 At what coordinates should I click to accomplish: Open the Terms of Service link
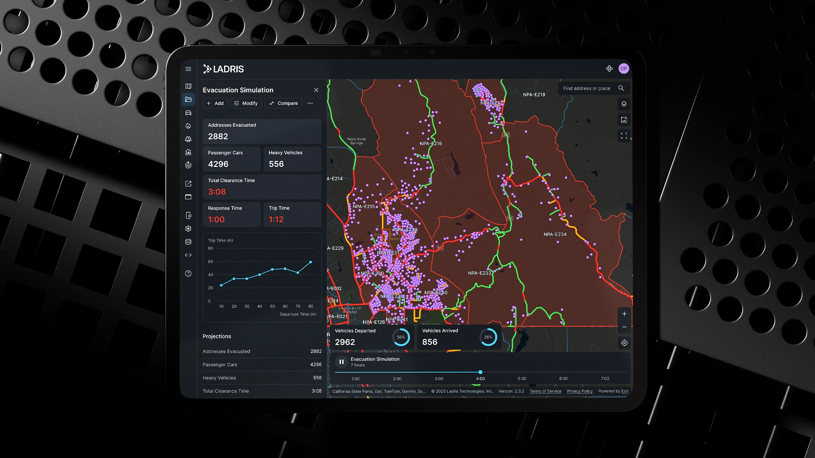[x=545, y=391]
